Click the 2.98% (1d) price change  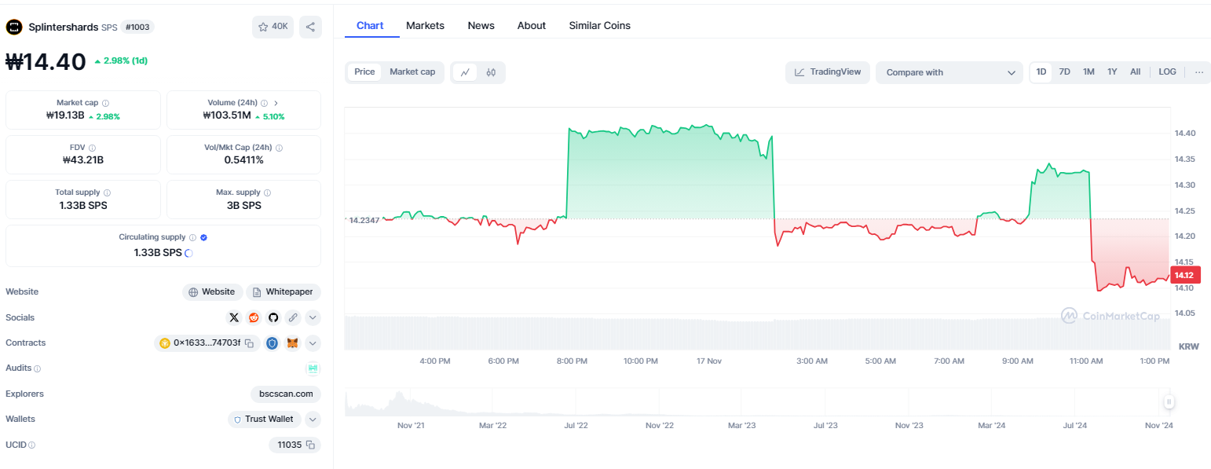[x=120, y=61]
